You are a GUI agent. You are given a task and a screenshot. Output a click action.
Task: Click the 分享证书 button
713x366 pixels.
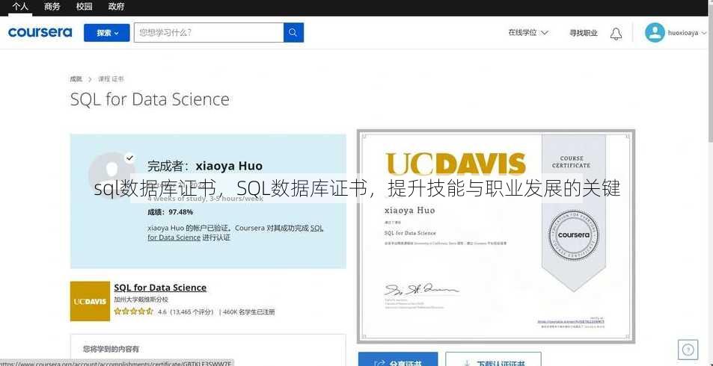coord(398,359)
